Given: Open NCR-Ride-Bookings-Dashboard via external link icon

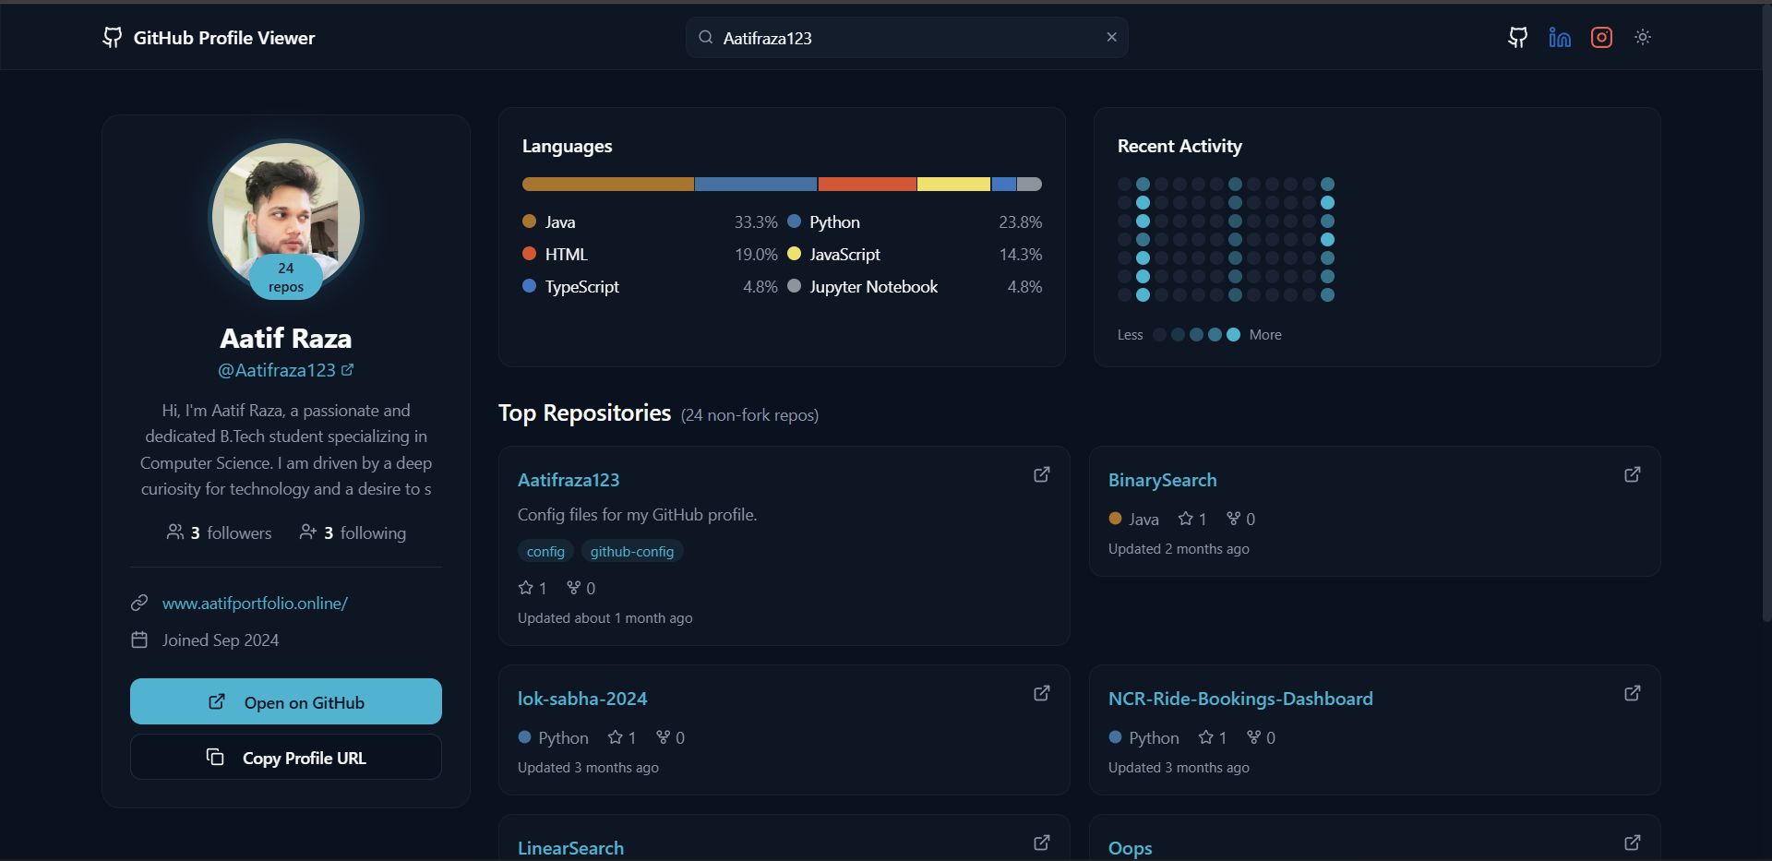Looking at the screenshot, I should tap(1632, 693).
